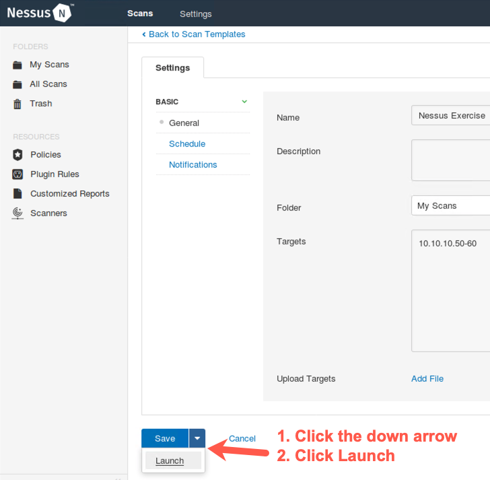Click the Targets text area
The image size is (490, 480).
[450, 289]
